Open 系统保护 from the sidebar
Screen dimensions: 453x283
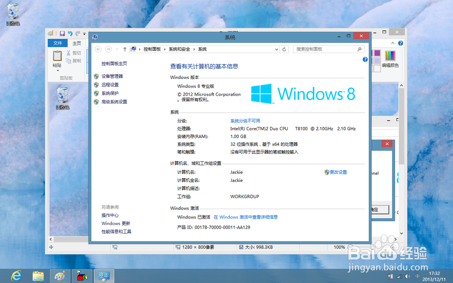(x=110, y=93)
